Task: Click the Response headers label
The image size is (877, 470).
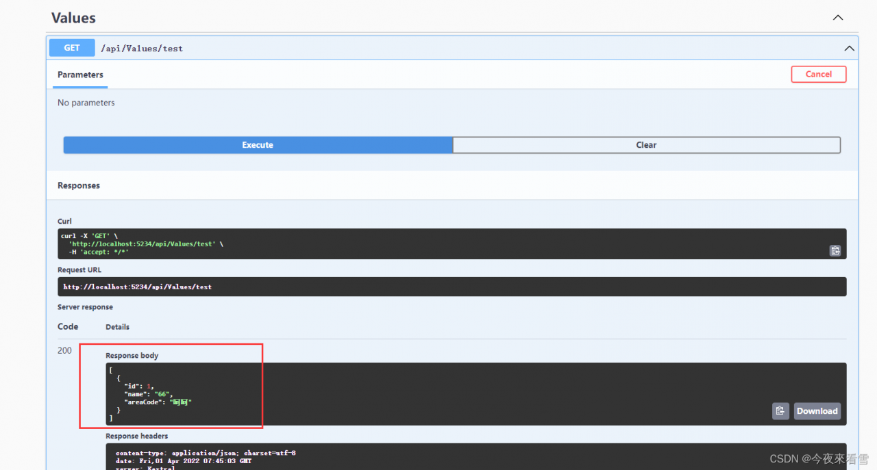Action: 137,436
